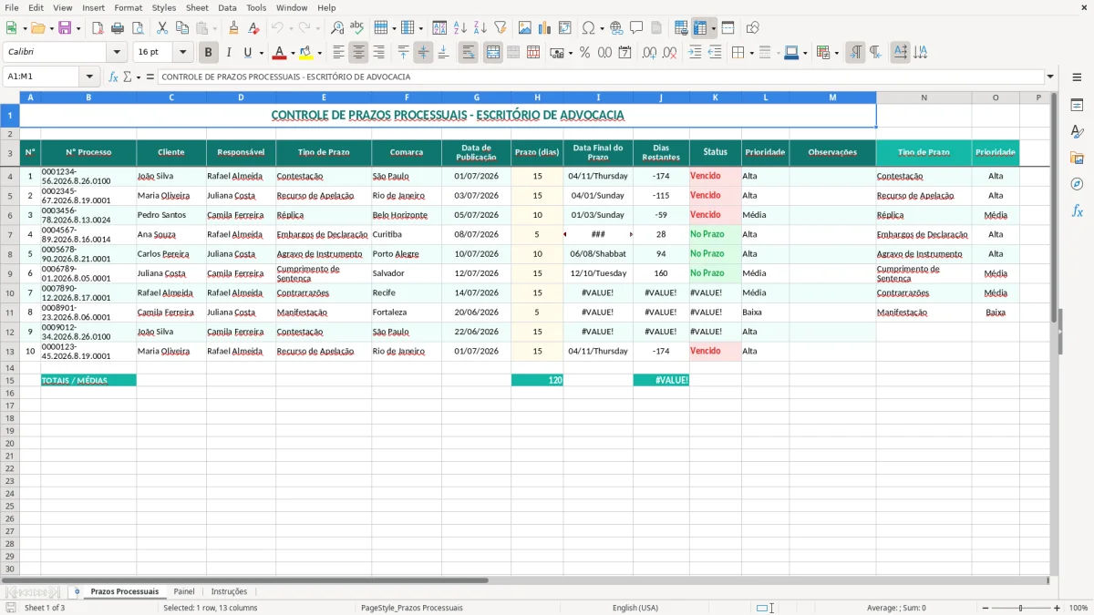Viewport: 1094px width, 615px height.
Task: Open the Format menu
Action: [129, 7]
